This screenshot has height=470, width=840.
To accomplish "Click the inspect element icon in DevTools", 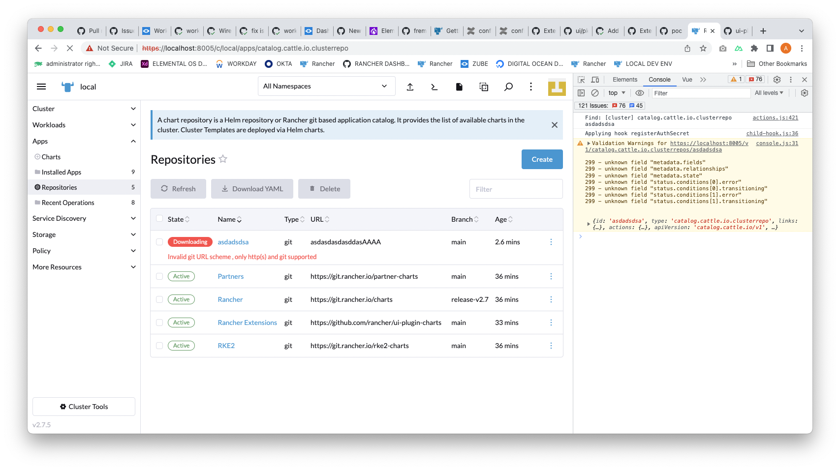I will click(x=581, y=79).
